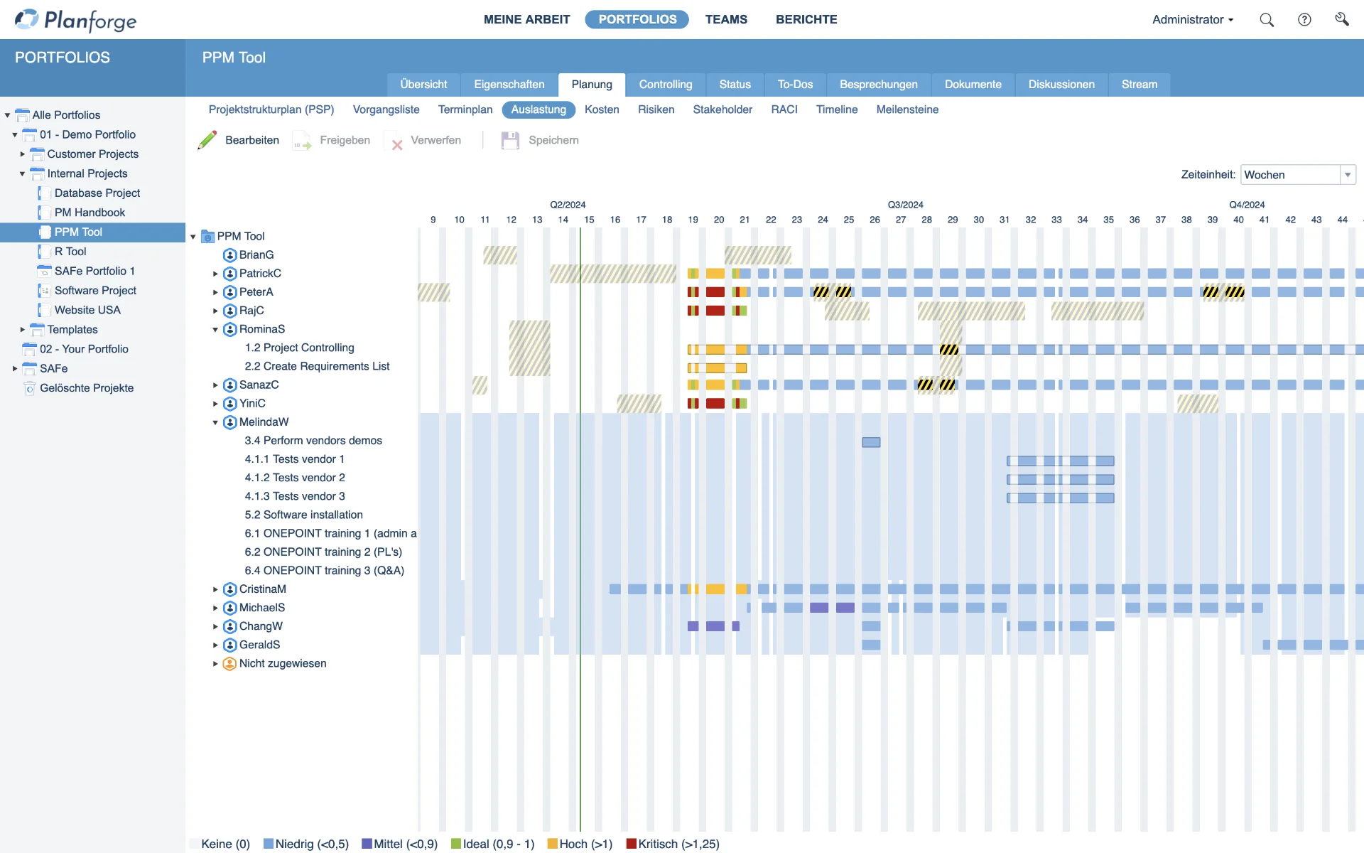Viewport: 1364px width, 853px height.
Task: Switch to the Controlling tab
Action: (665, 84)
